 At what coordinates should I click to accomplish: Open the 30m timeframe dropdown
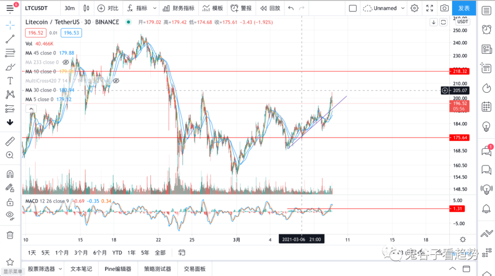point(69,8)
